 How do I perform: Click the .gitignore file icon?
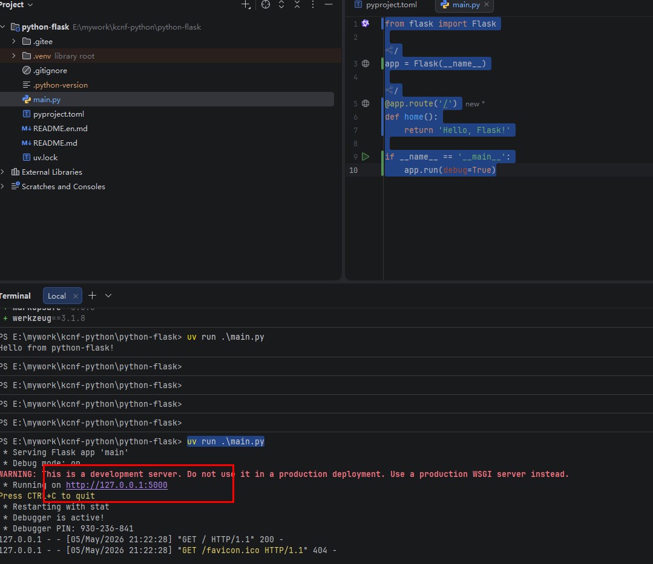[26, 70]
